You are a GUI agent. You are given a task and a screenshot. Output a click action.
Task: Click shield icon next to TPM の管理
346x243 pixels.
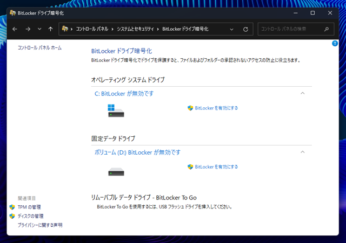(12, 207)
